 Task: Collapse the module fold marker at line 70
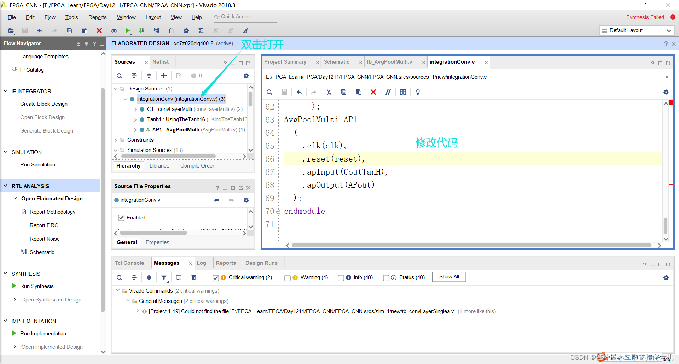(x=278, y=212)
